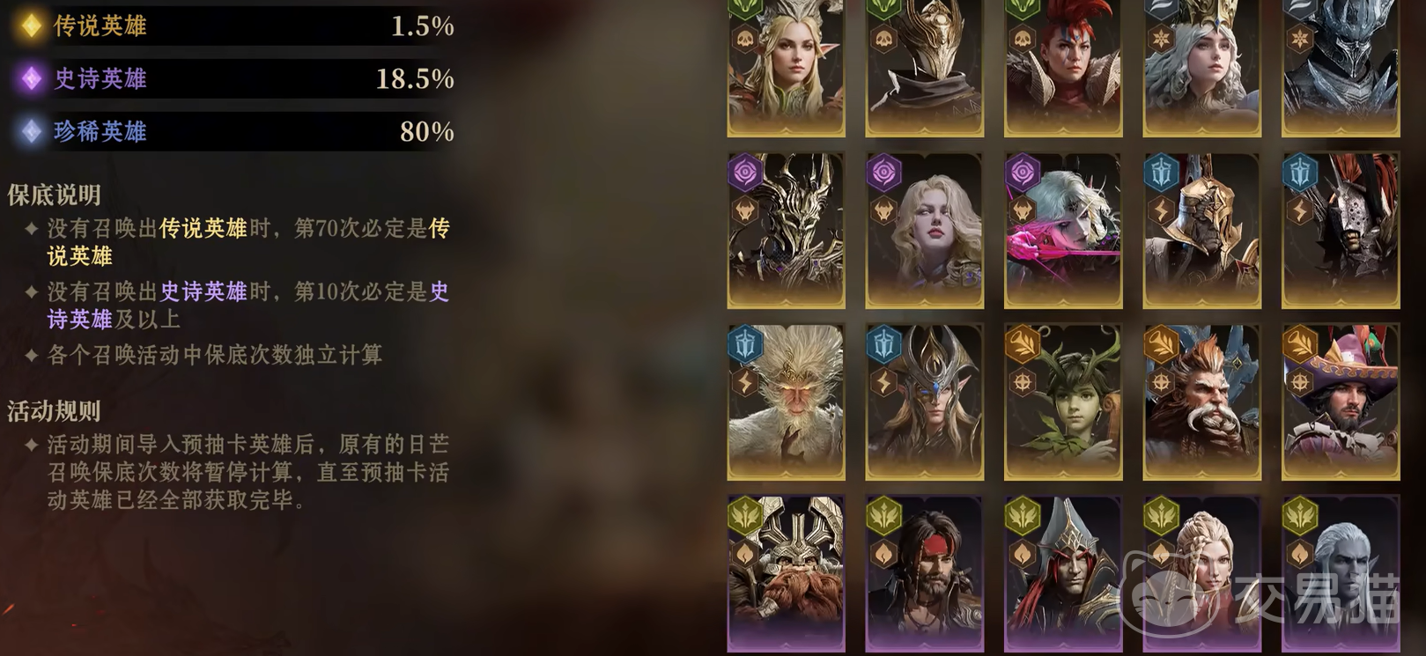Click the blue rare hero diamond icon
1426x656 pixels.
(32, 132)
